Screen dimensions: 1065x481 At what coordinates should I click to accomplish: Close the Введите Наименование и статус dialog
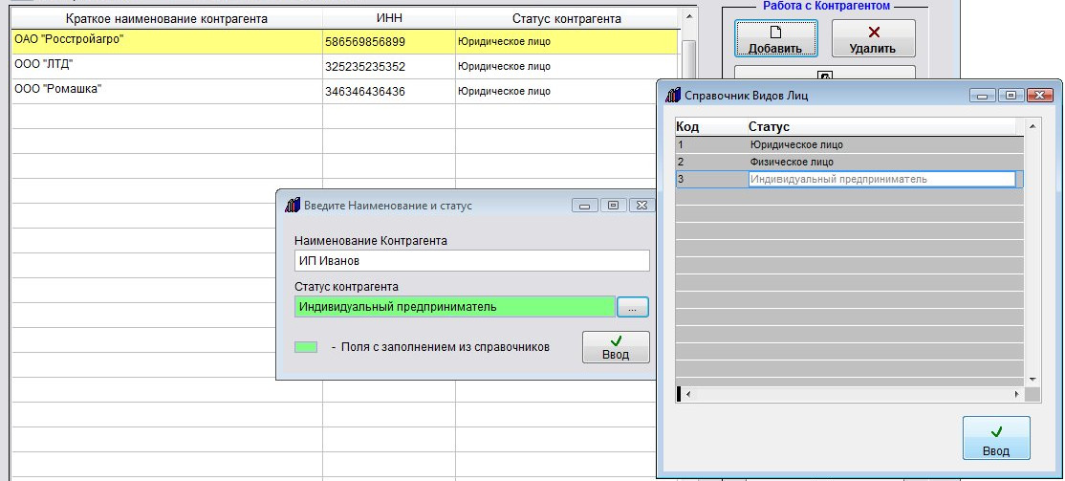[x=641, y=206]
